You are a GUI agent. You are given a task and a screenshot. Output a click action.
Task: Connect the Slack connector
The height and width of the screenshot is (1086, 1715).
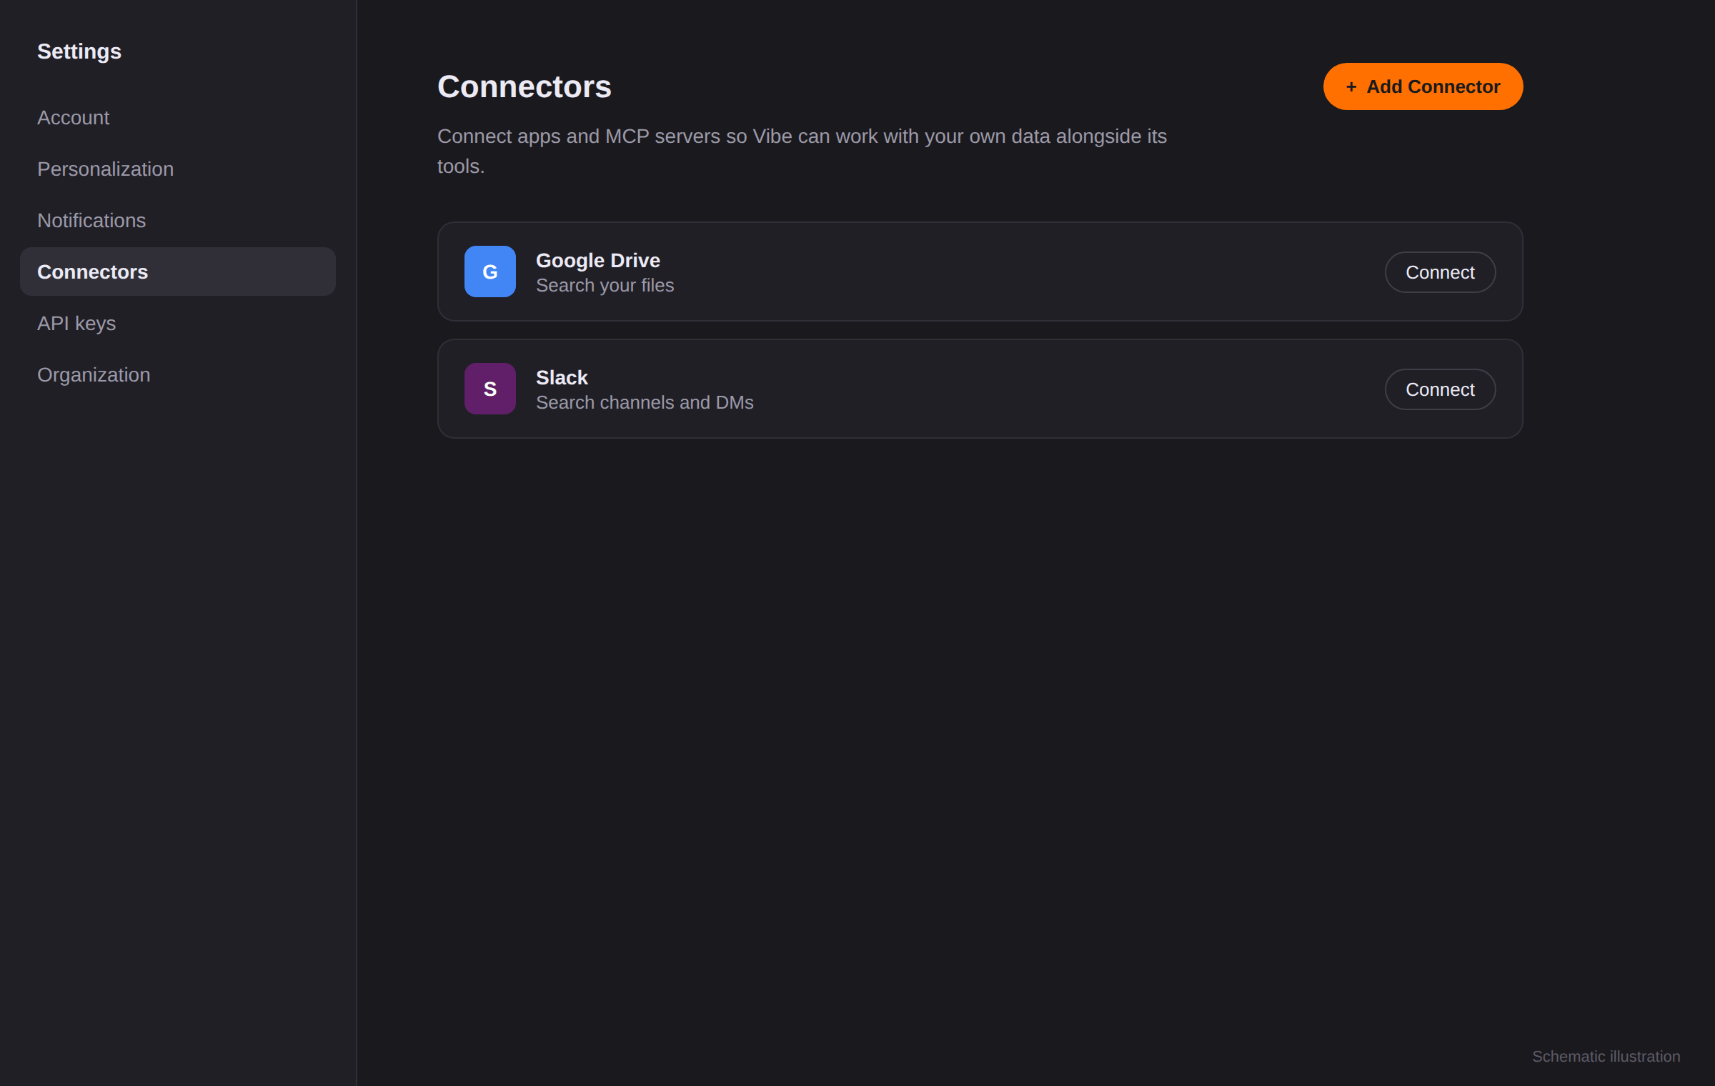click(1440, 389)
